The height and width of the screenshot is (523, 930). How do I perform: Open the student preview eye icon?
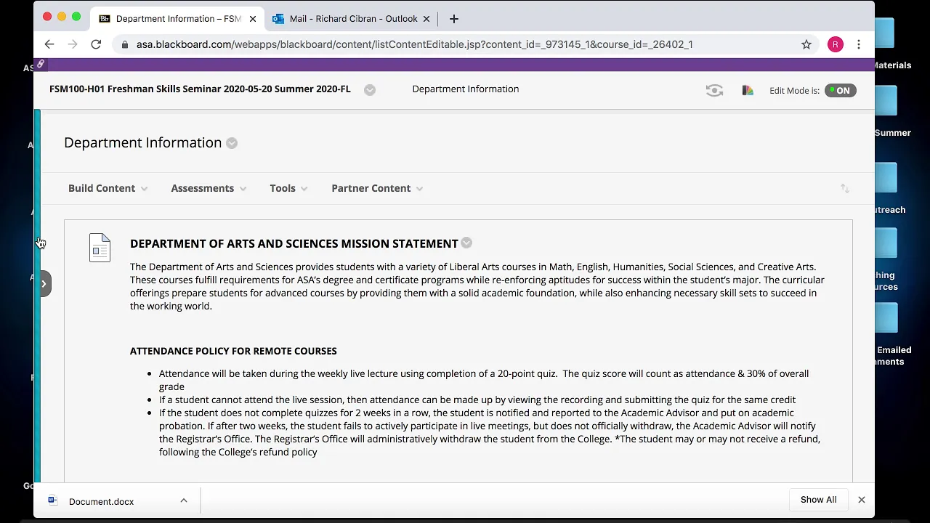click(714, 90)
